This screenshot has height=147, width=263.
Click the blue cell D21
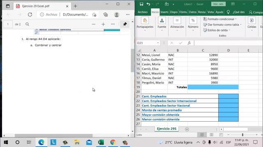click(x=228, y=96)
